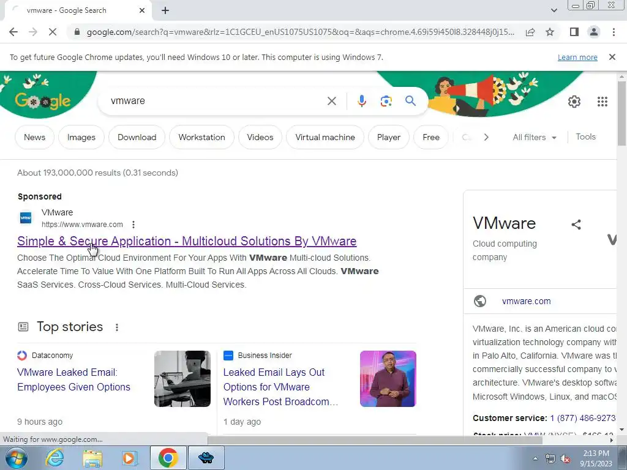Show more search filter chips
This screenshot has height=470, width=627.
point(486,138)
